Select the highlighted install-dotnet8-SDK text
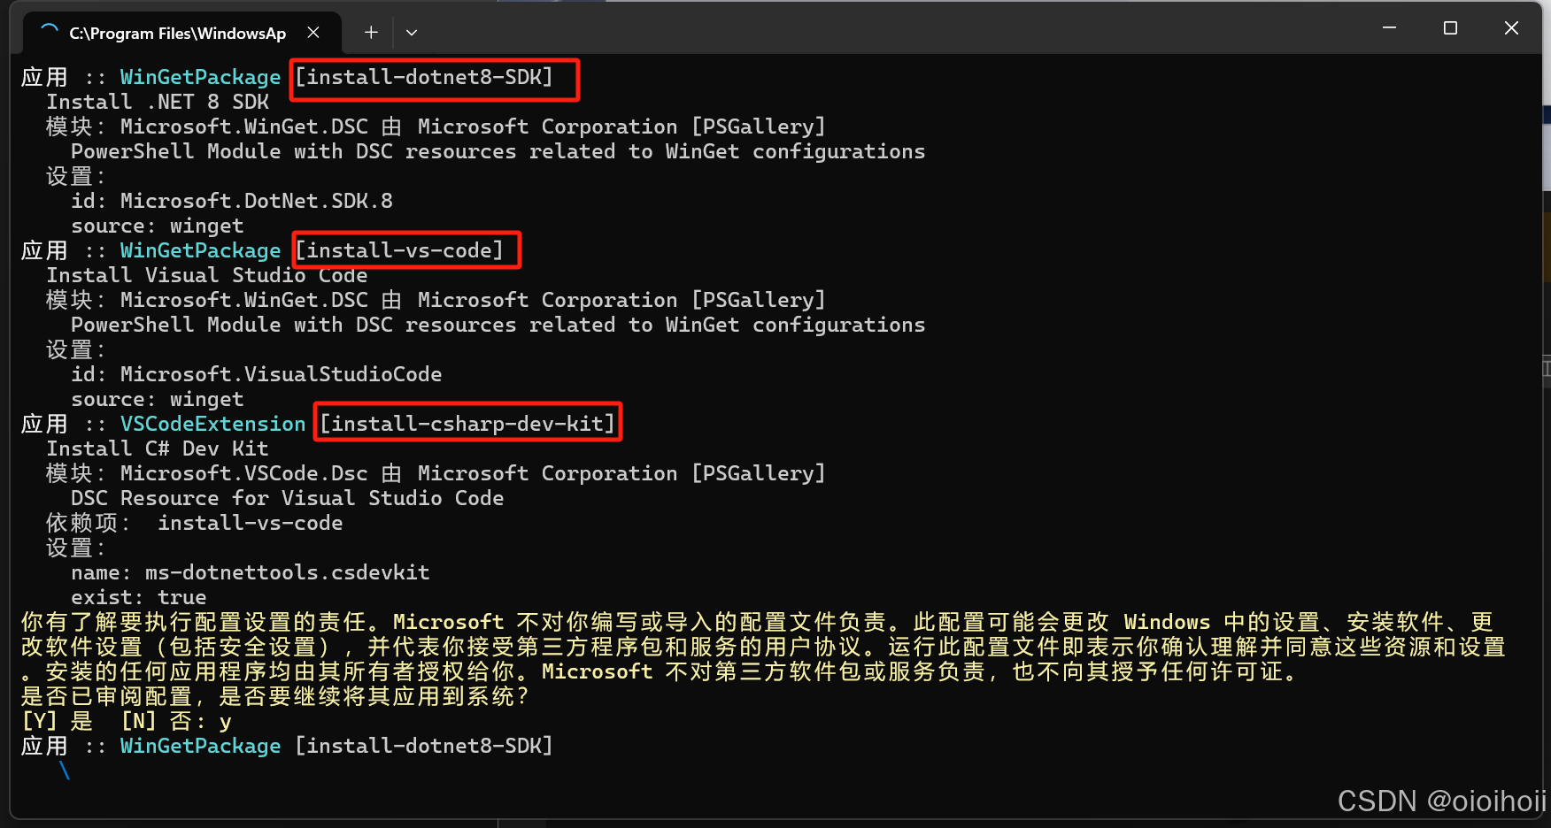Screen dimensions: 1551x828 (433, 78)
